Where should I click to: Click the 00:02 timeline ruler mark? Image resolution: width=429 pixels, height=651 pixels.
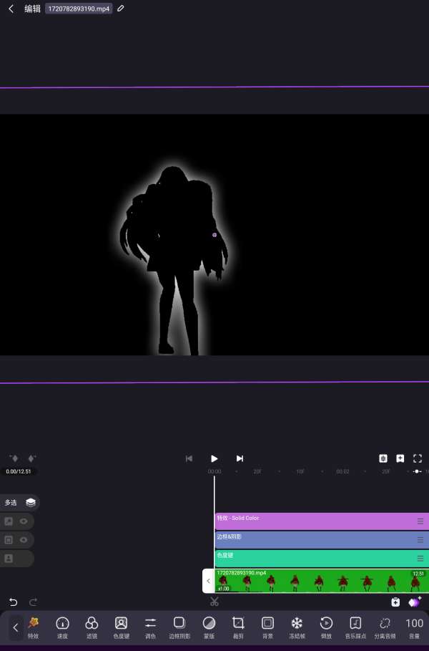tap(342, 472)
